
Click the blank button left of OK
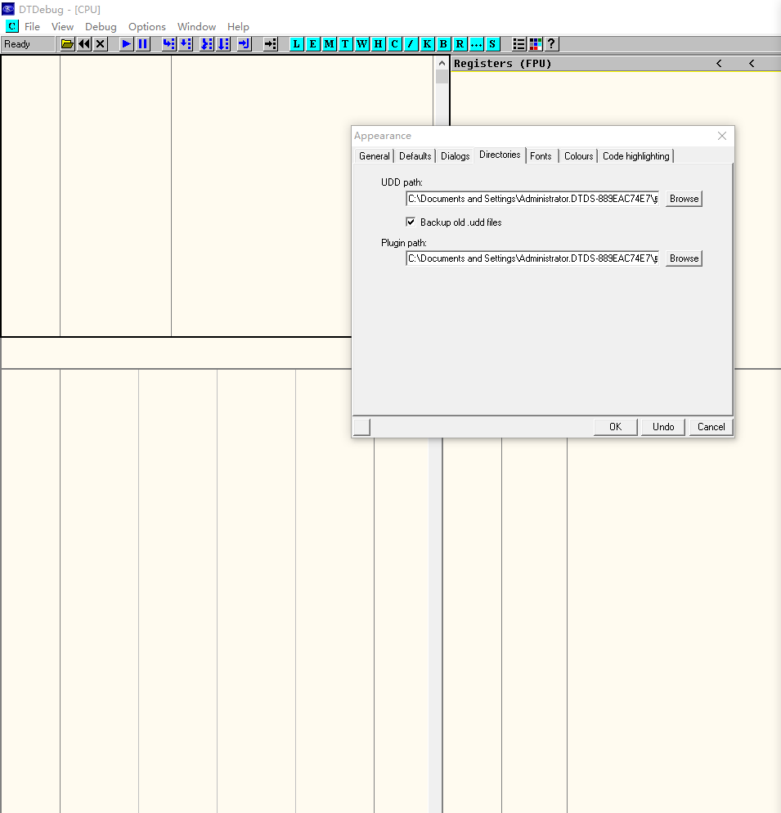point(362,427)
